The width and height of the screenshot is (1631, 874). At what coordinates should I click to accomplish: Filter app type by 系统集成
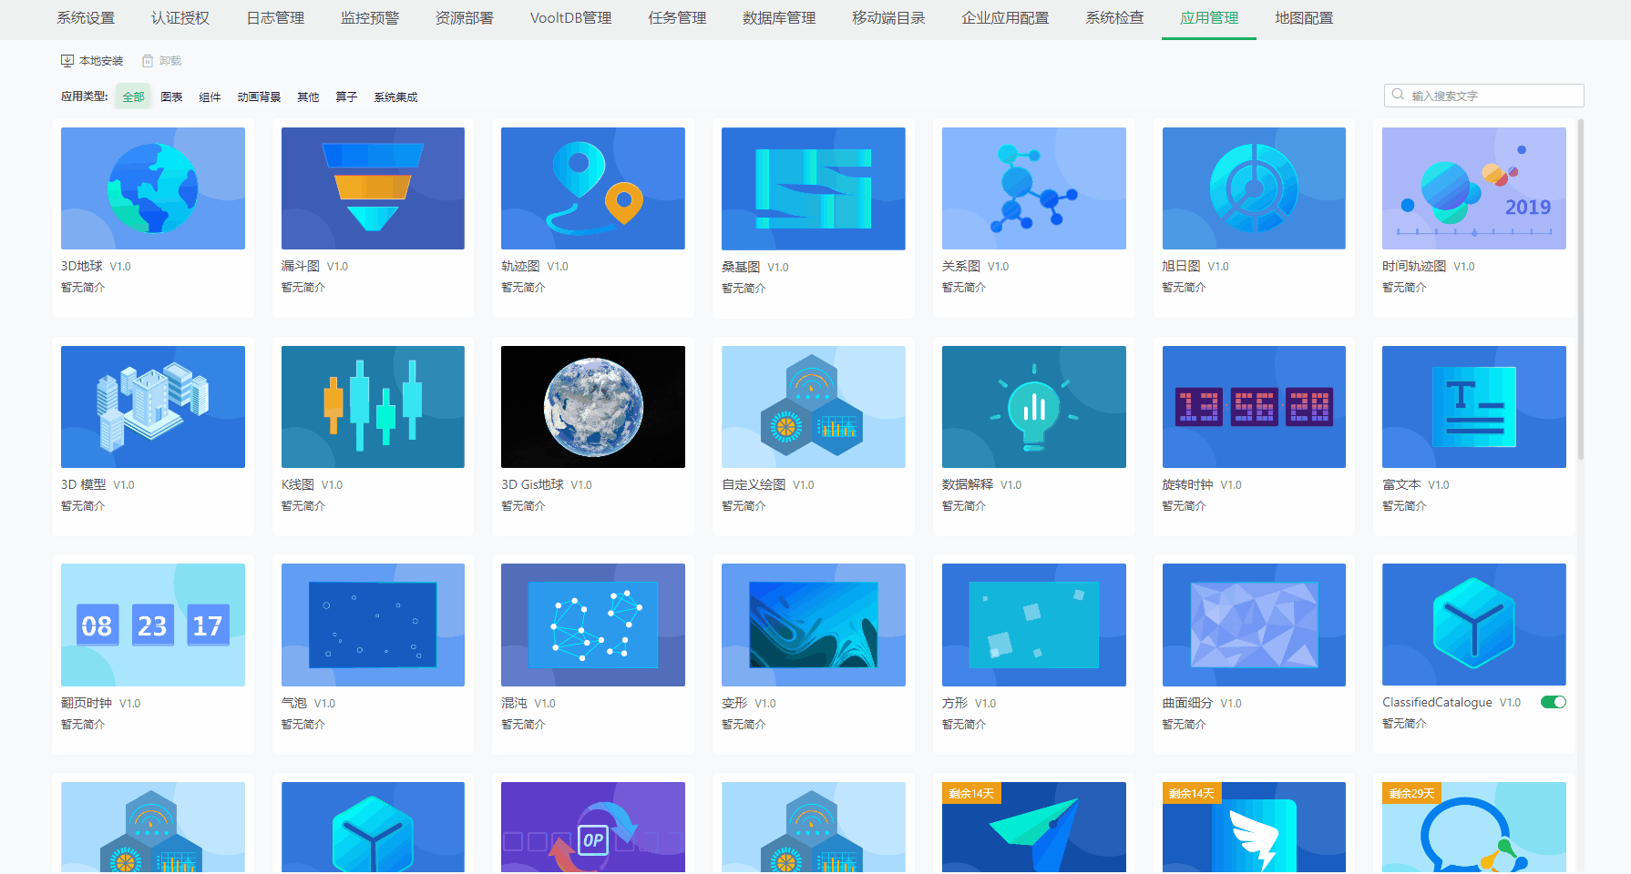pos(395,97)
